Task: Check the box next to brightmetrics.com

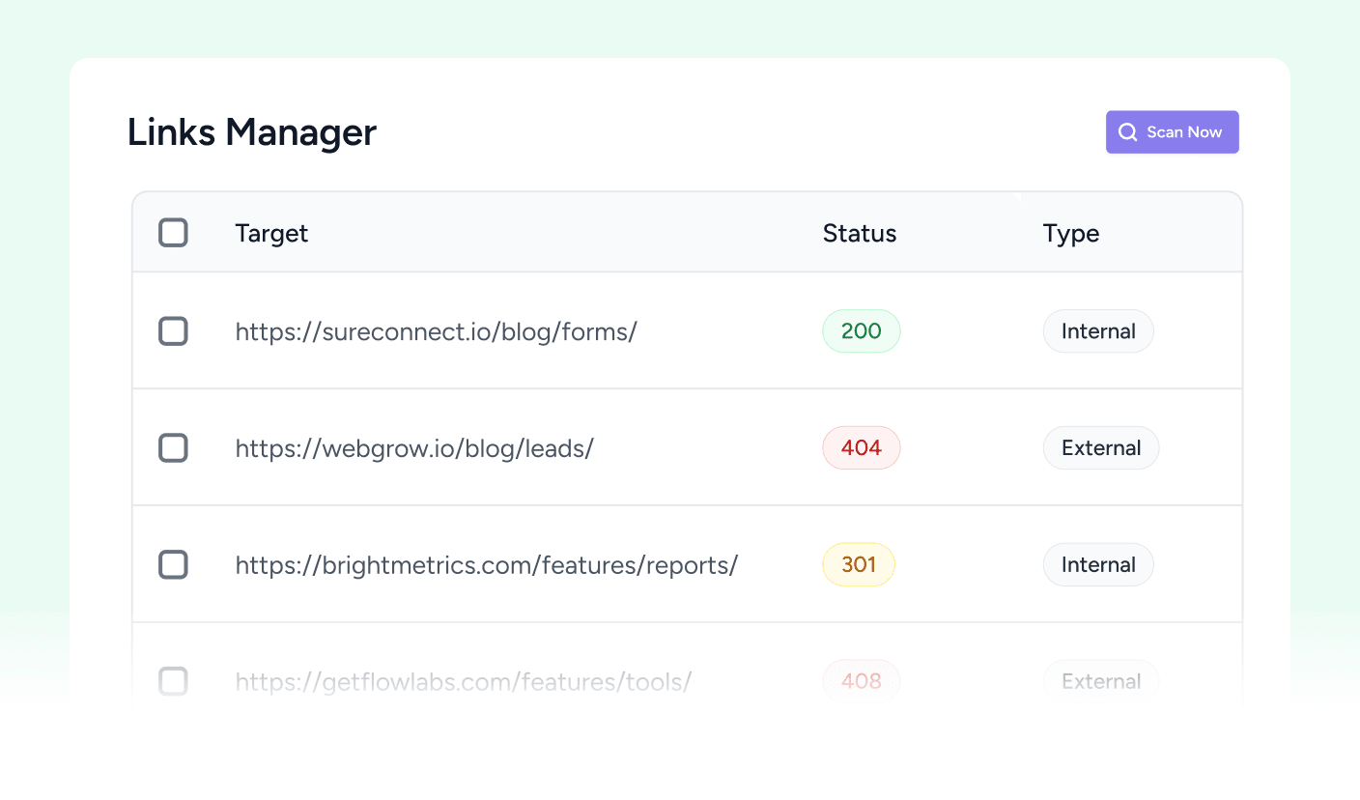Action: coord(173,564)
